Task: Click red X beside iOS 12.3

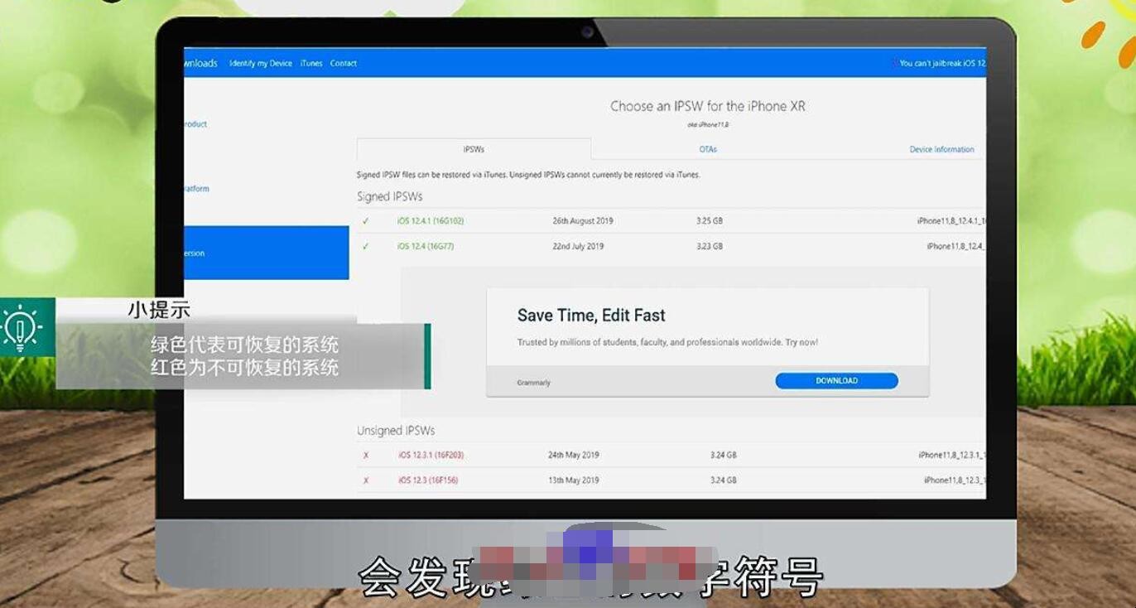Action: tap(366, 480)
